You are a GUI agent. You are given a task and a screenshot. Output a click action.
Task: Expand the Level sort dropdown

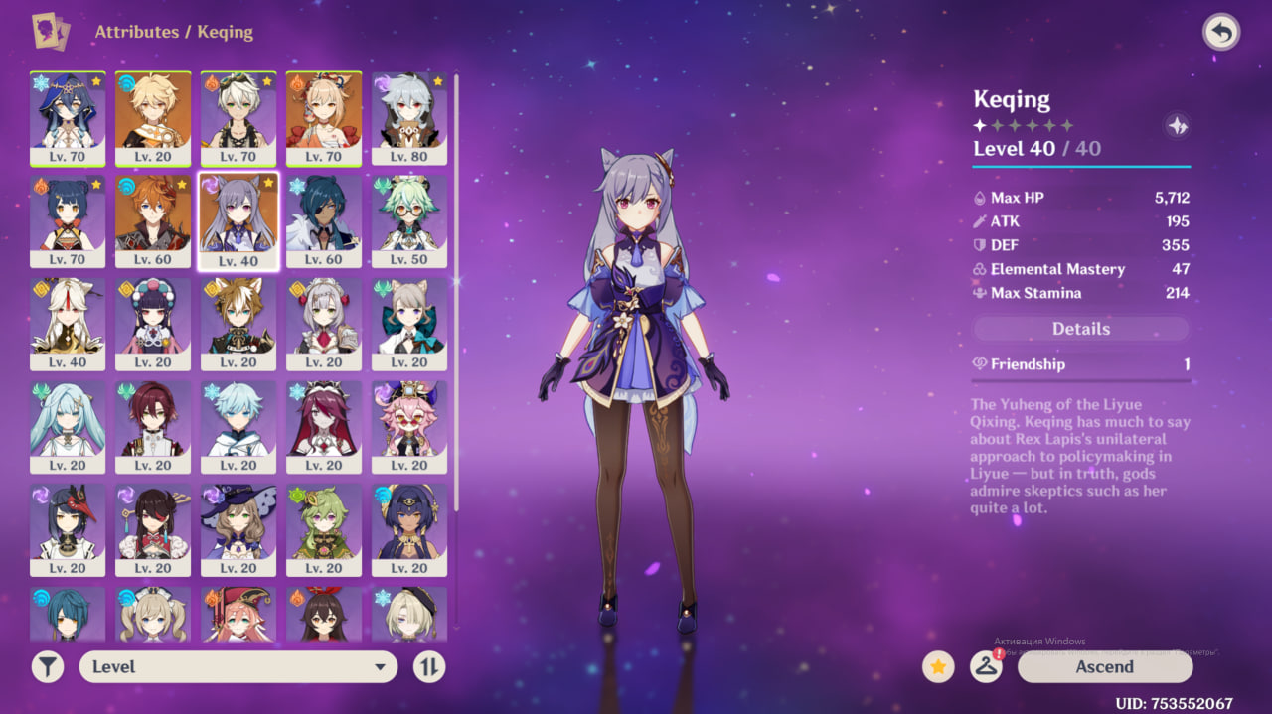(x=237, y=666)
